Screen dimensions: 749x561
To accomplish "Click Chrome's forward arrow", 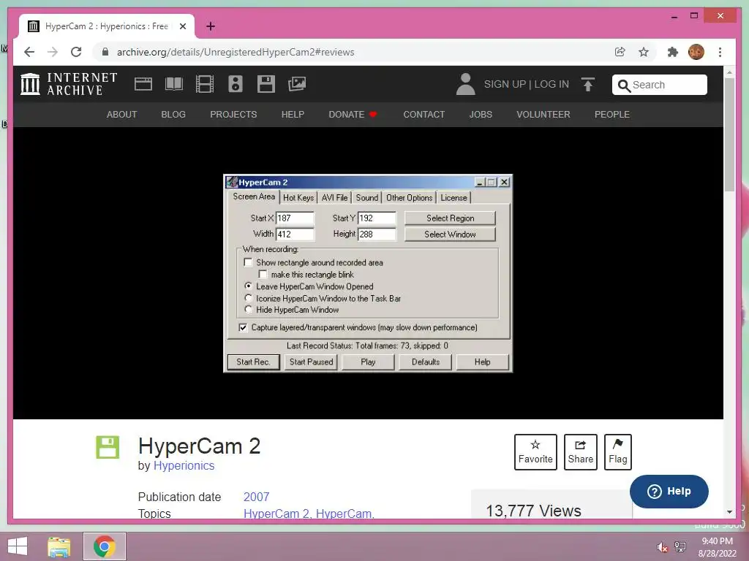I will click(53, 52).
